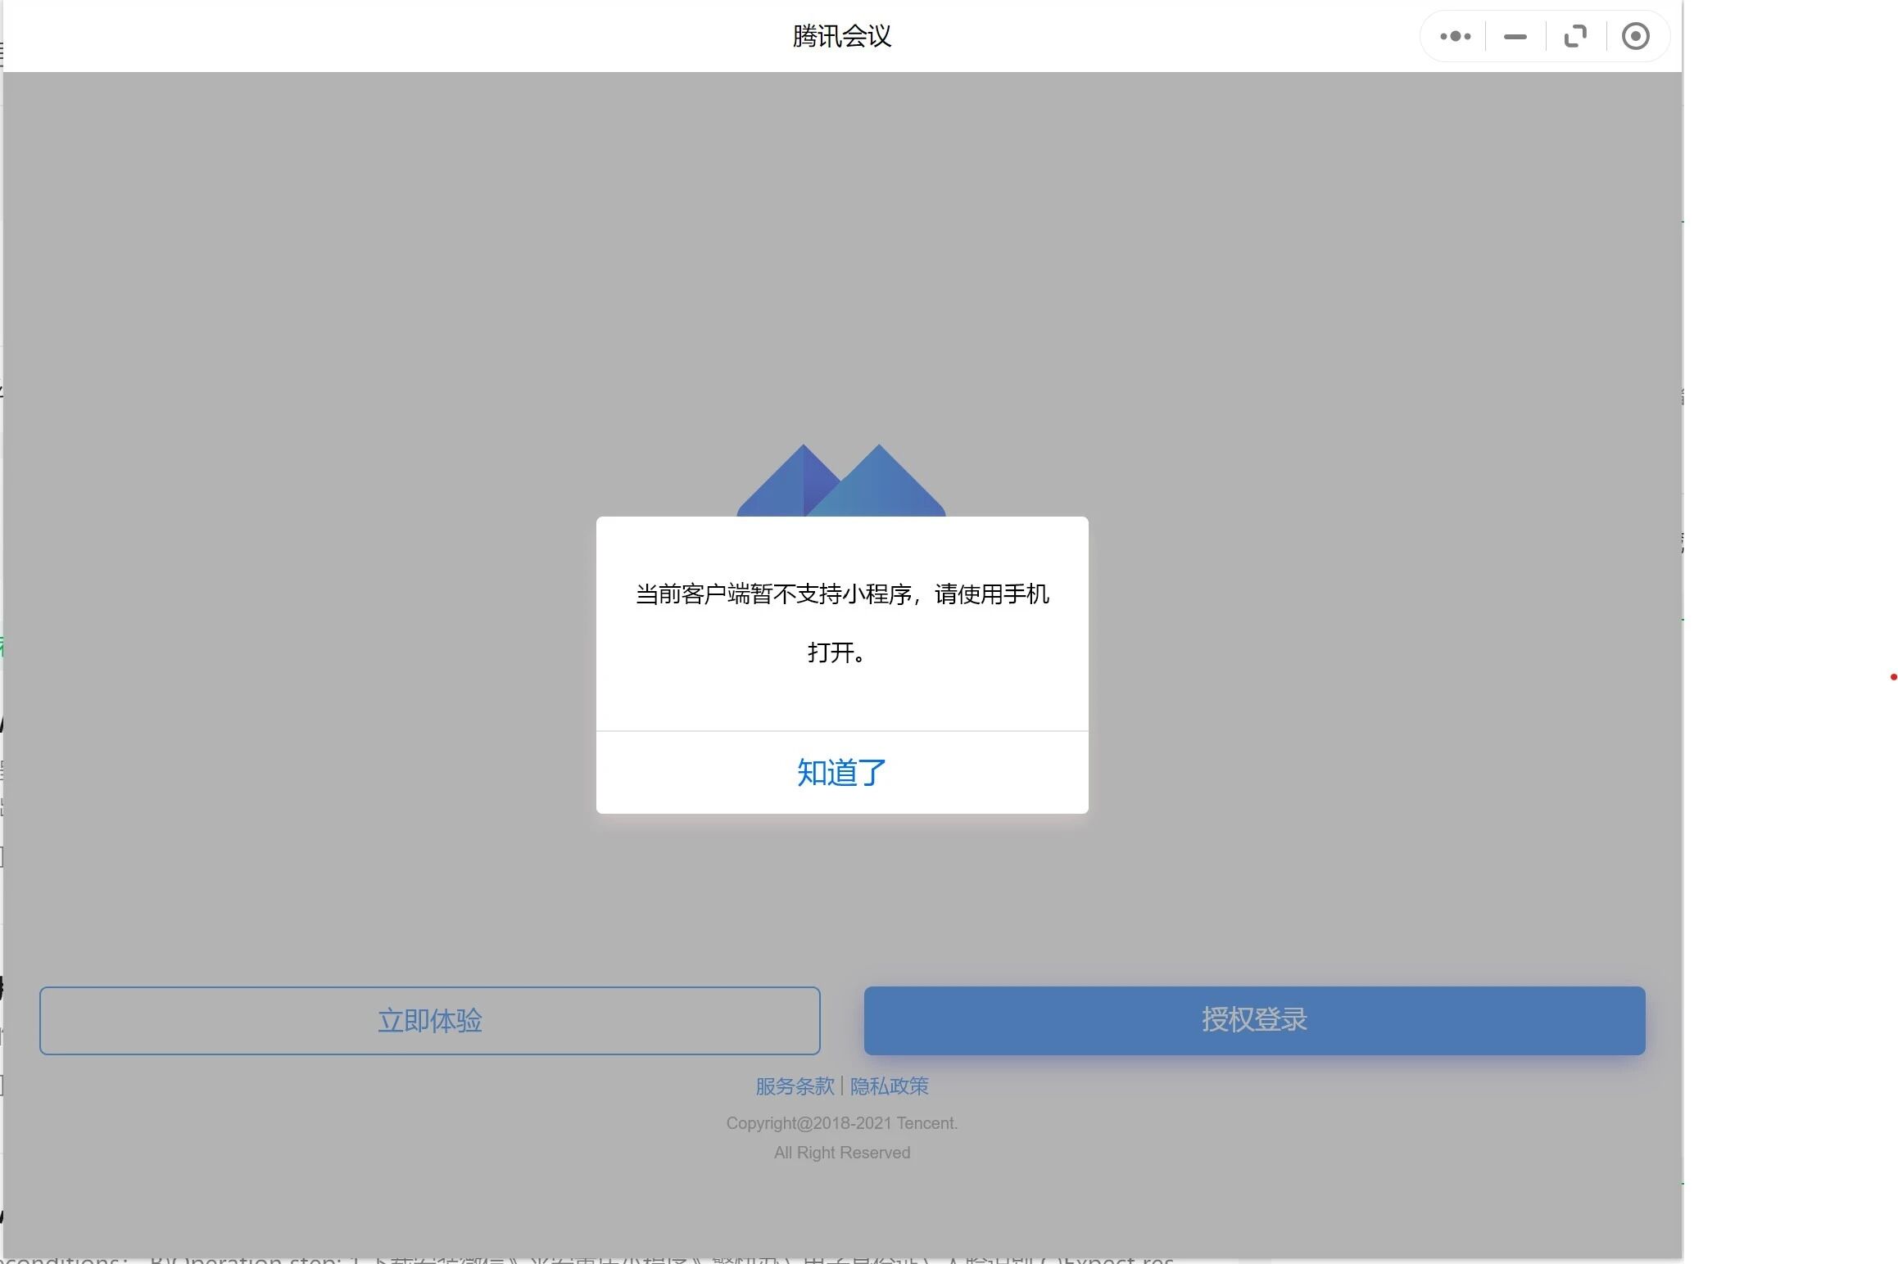Click the All Right Reserved footer text
1898x1264 pixels.
click(x=841, y=1153)
